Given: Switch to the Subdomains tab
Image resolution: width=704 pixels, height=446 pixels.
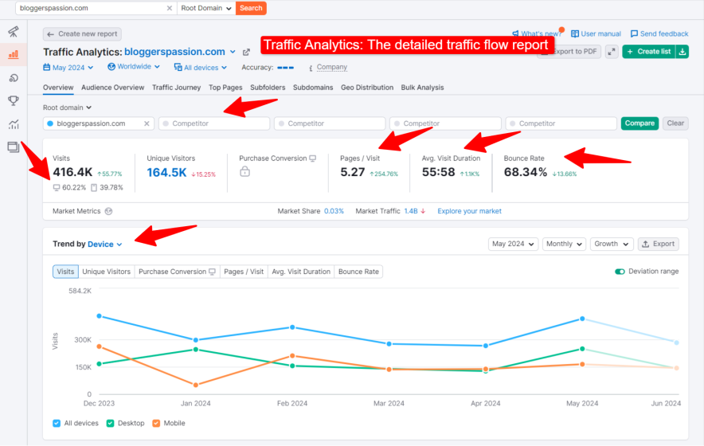Looking at the screenshot, I should click(313, 88).
